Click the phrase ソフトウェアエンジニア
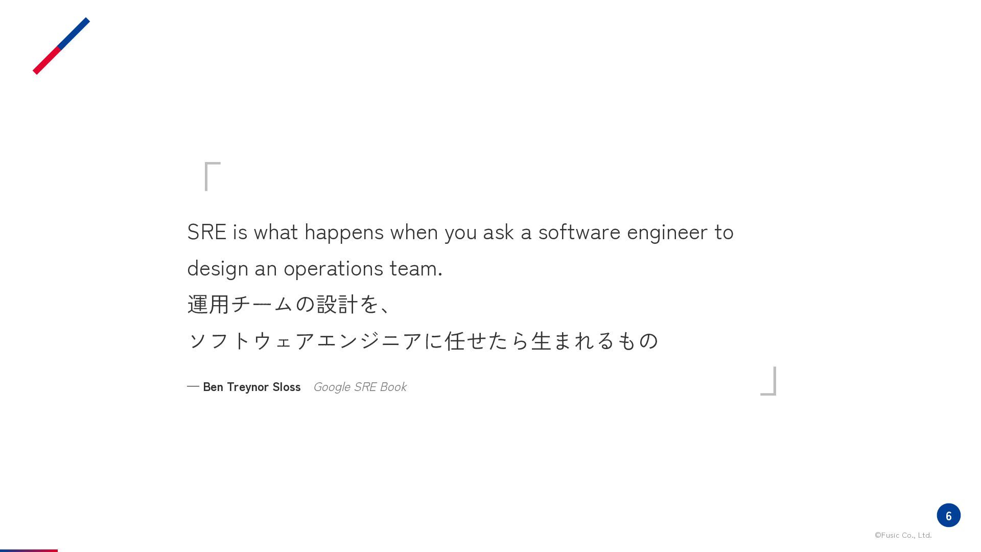The height and width of the screenshot is (552, 981). tap(305, 340)
